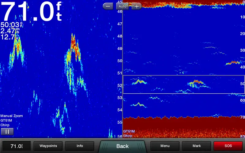Tap the fish arch near 40 ft
This screenshot has height=153, width=245.
(233, 63)
